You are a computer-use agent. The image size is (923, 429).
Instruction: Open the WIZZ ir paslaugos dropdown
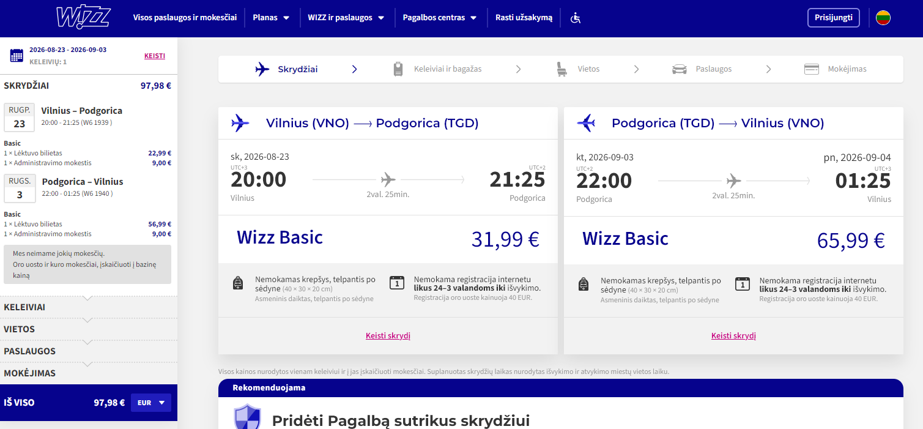tap(346, 18)
